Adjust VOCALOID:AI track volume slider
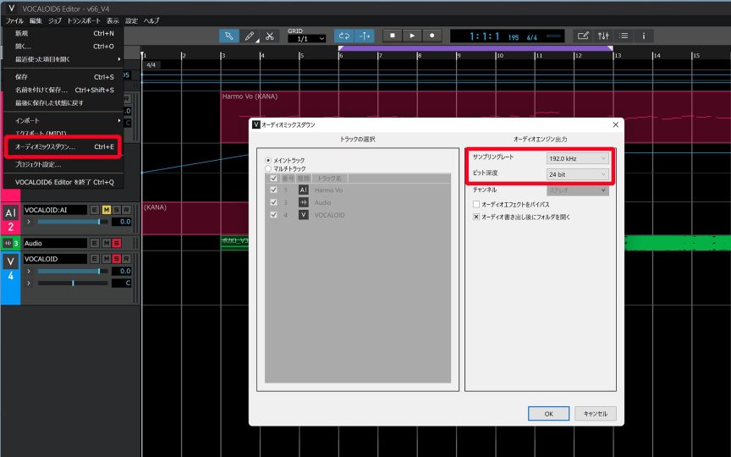 coord(73,222)
